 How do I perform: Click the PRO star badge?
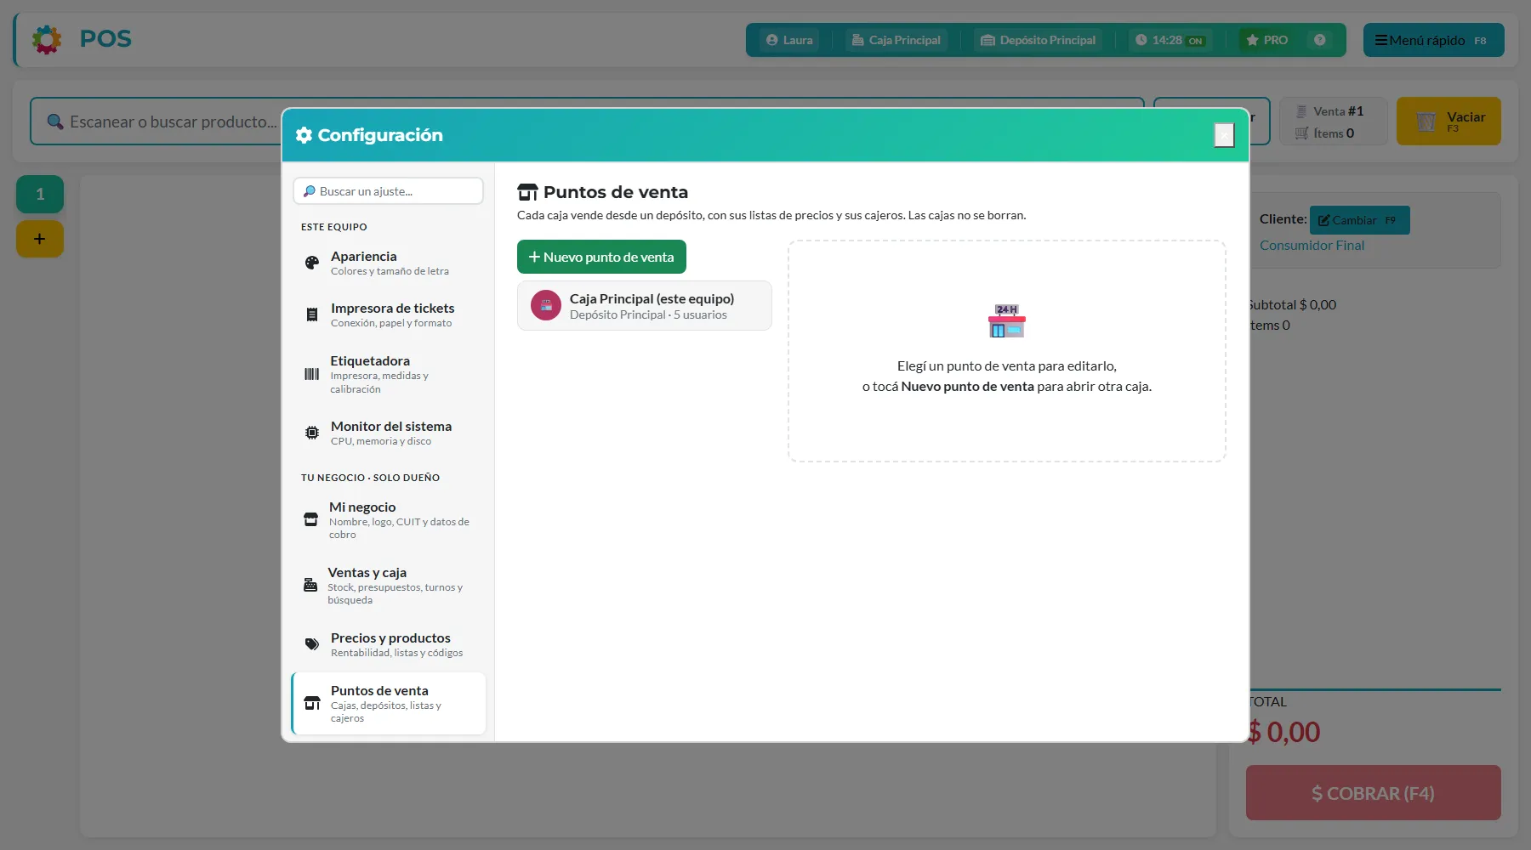(x=1267, y=40)
